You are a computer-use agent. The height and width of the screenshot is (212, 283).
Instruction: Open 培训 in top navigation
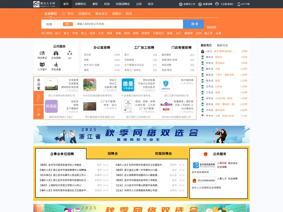click(151, 4)
